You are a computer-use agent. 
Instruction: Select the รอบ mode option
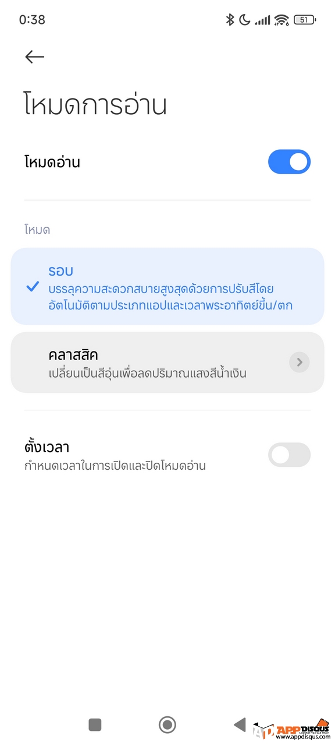[x=167, y=286]
